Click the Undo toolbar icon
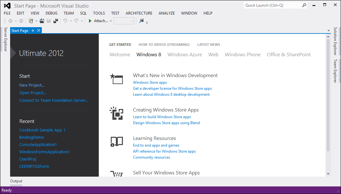Viewport: 341px width, 194px height. [65, 21]
